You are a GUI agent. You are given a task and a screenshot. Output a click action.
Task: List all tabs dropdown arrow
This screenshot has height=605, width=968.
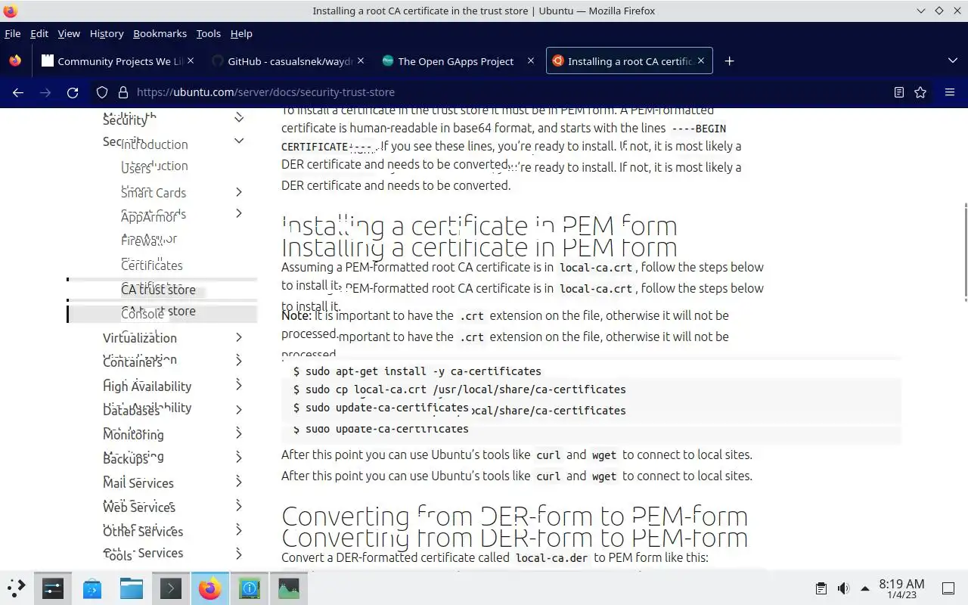point(952,60)
